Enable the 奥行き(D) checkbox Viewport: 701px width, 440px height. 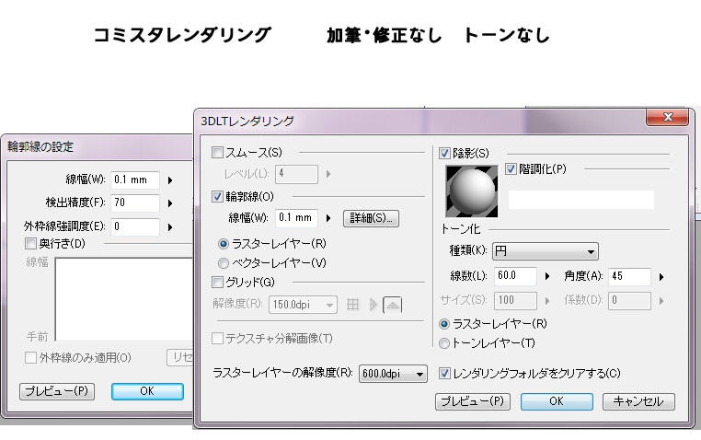pyautogui.click(x=31, y=244)
